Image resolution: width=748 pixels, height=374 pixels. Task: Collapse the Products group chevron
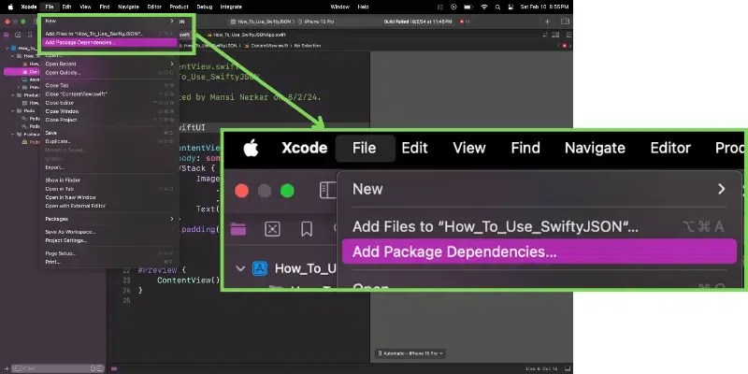coord(12,95)
